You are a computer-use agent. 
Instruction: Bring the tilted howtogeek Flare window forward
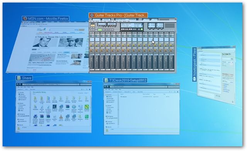(216, 75)
